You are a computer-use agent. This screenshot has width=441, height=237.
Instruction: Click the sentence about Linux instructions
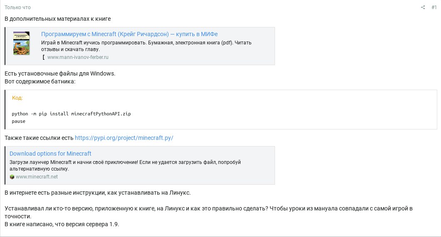coord(98,193)
